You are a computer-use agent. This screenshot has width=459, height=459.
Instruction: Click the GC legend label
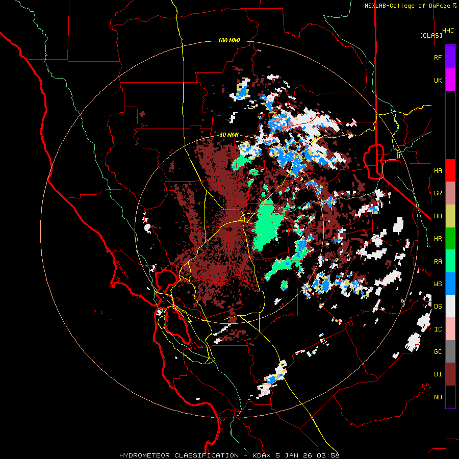(438, 352)
